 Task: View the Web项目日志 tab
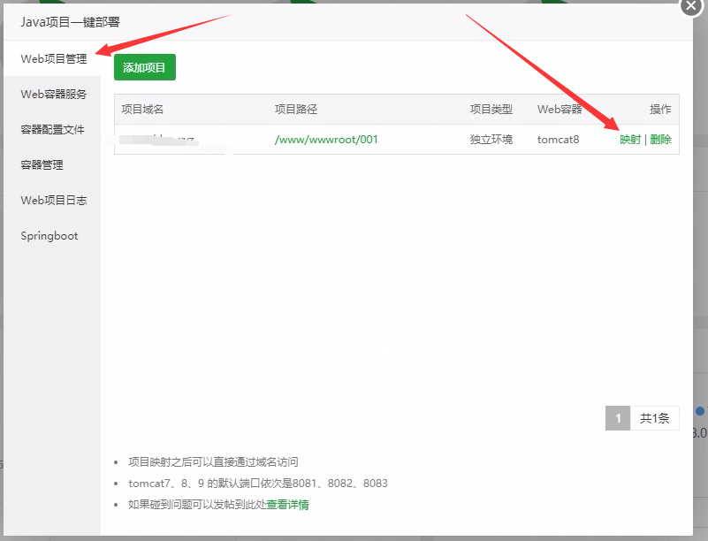point(53,200)
